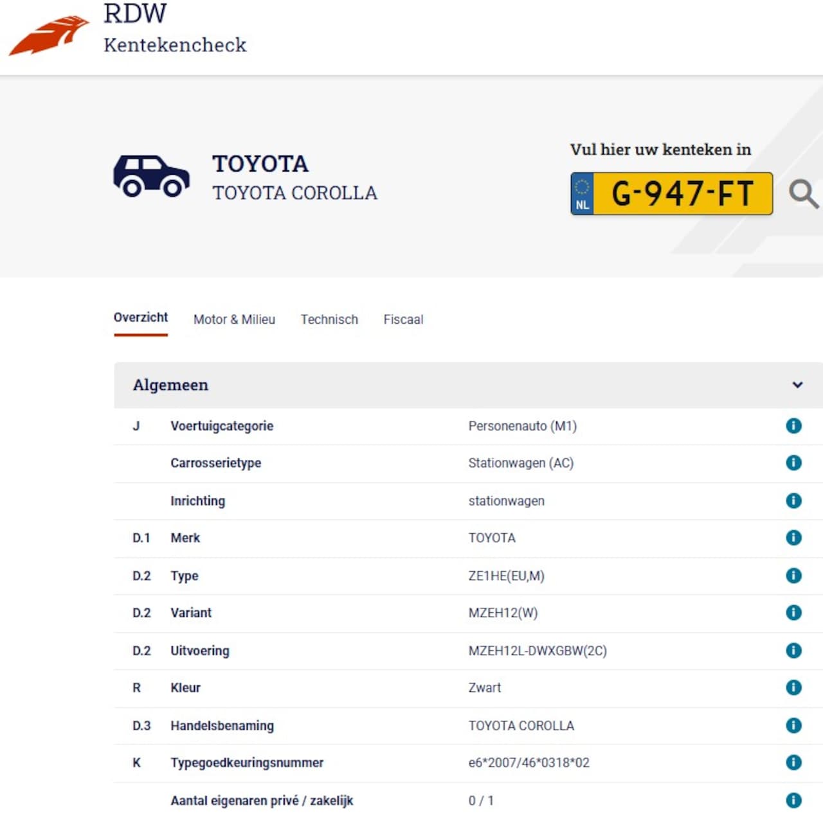The height and width of the screenshot is (821, 823).
Task: Open info icon for Voertuigcategorie row
Action: pyautogui.click(x=793, y=425)
